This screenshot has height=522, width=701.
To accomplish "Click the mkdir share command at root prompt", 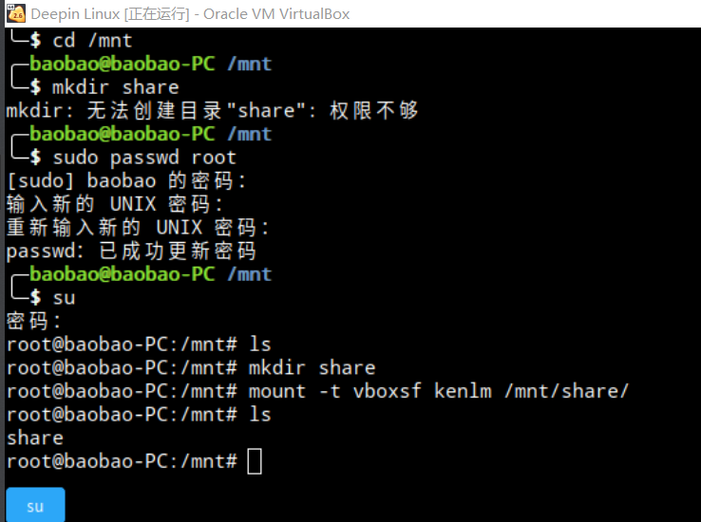I will pos(312,368).
